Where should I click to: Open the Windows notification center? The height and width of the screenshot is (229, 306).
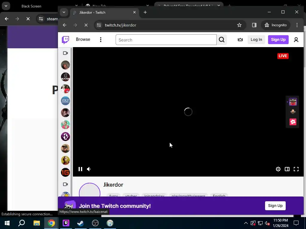296,223
